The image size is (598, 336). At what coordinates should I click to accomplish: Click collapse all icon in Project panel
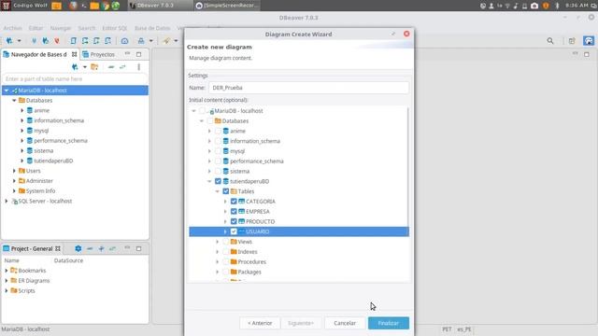pyautogui.click(x=90, y=248)
